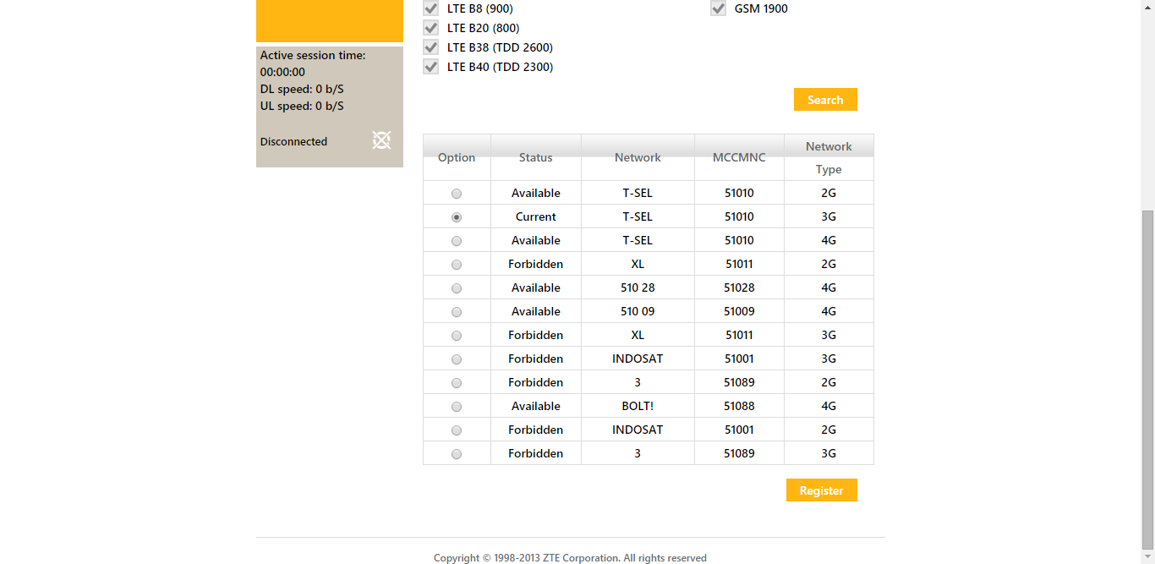Choose the INDOSAT 3G network radio

[457, 359]
